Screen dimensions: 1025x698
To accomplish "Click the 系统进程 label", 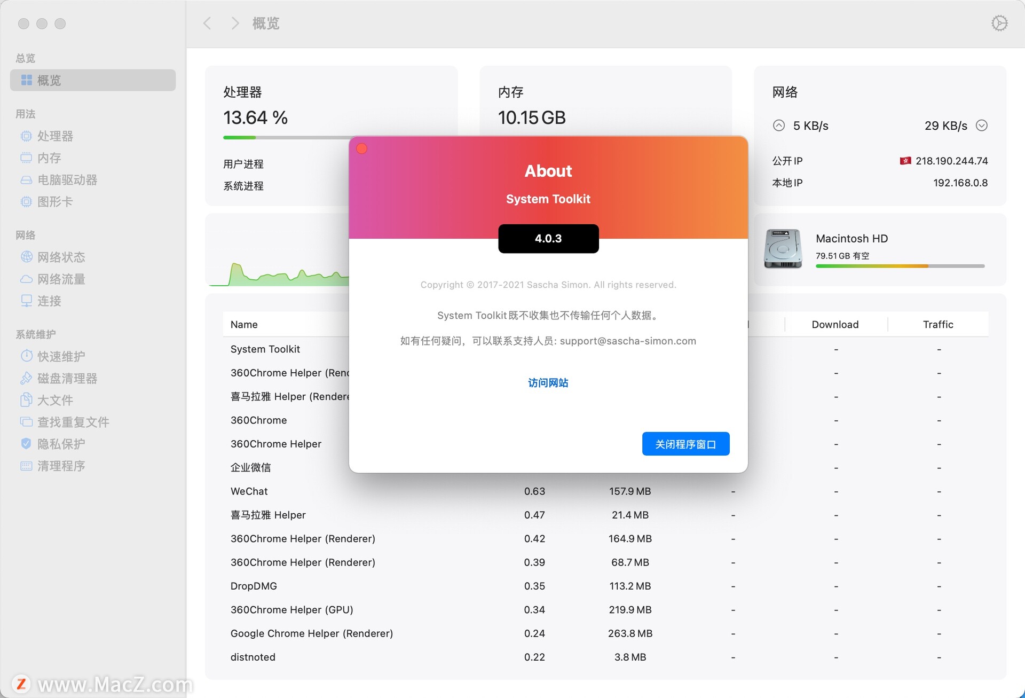I will [x=243, y=186].
